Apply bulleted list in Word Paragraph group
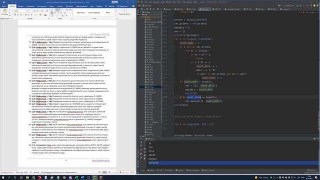The height and width of the screenshot is (180, 320). coord(52,9)
